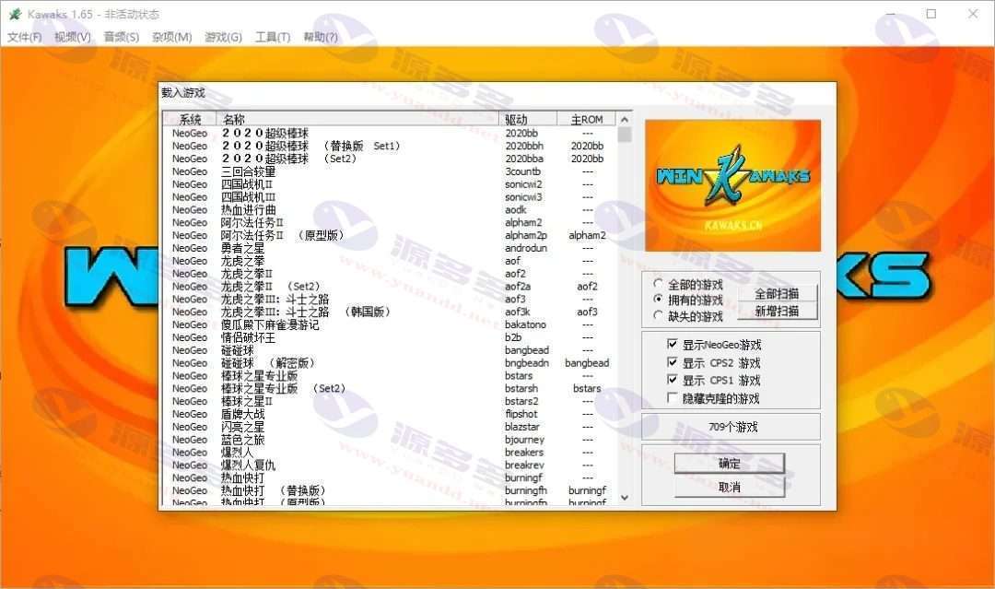The image size is (995, 589).
Task: Sort list by 名称 column header
Action: pos(357,119)
